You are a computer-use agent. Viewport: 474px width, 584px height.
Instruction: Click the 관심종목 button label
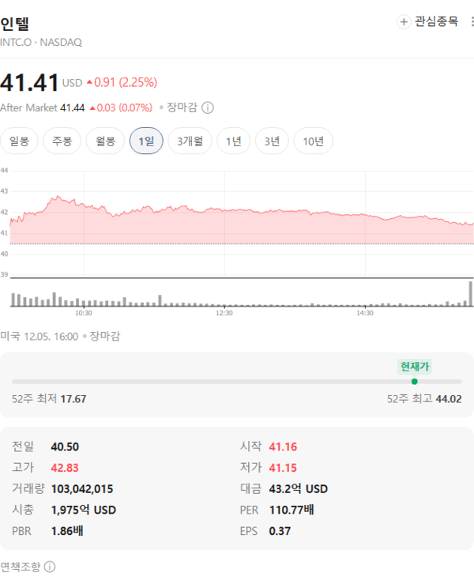pyautogui.click(x=436, y=21)
